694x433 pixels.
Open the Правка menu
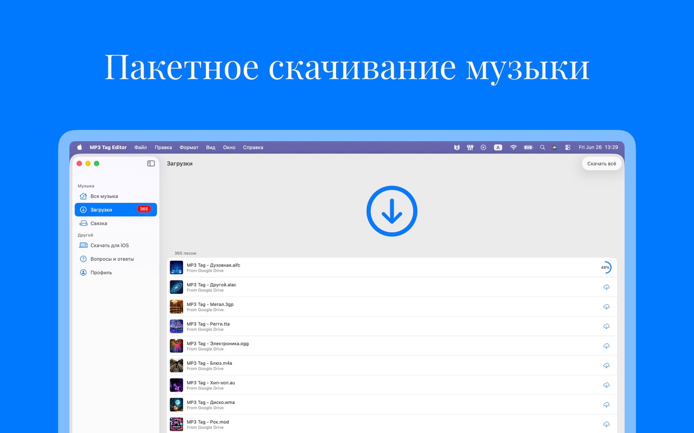click(x=163, y=147)
